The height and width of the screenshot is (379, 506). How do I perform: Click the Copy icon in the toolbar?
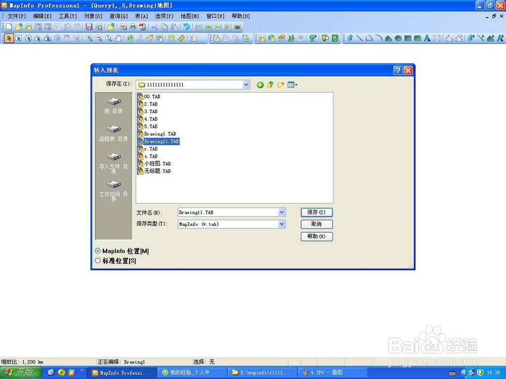(164, 27)
